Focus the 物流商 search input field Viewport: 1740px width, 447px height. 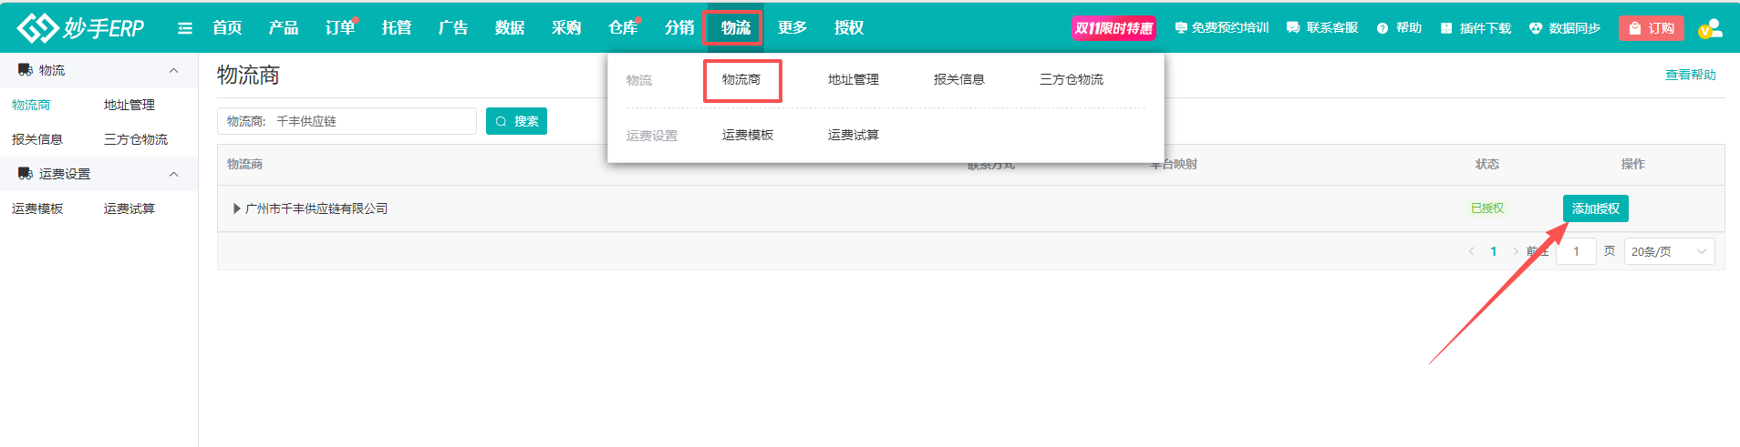point(347,121)
